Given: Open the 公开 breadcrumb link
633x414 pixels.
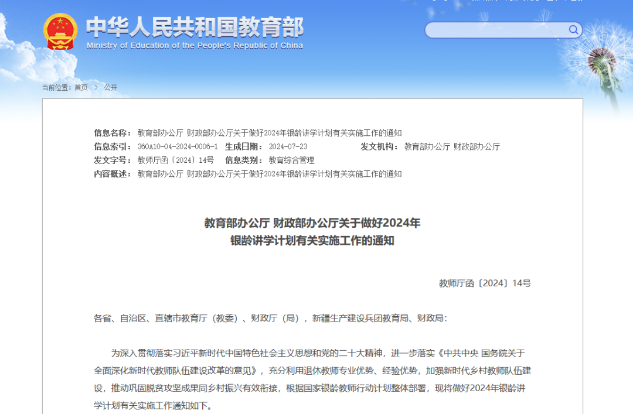Looking at the screenshot, I should (x=111, y=87).
